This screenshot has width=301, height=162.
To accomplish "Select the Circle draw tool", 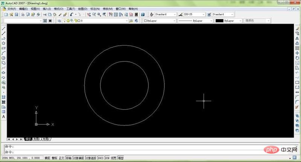I will 3,58.
